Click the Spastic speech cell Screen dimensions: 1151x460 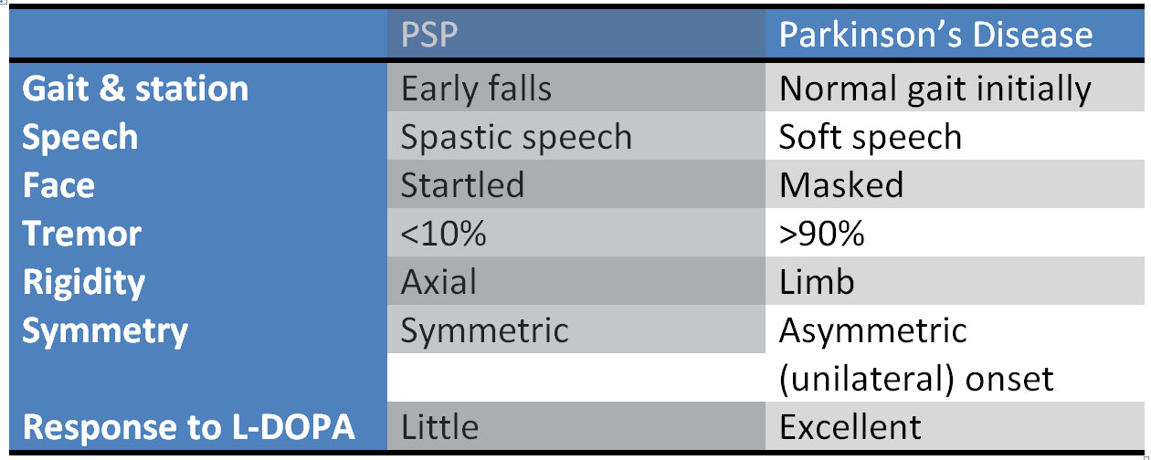[516, 137]
